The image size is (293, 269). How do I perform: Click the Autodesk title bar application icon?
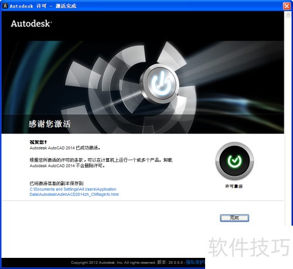(5, 6)
